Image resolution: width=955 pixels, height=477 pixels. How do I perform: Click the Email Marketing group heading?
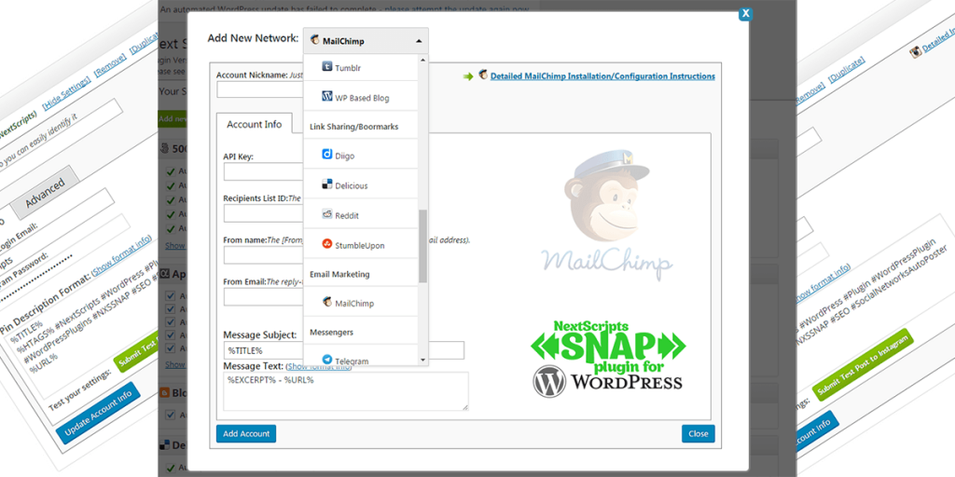pyautogui.click(x=339, y=275)
